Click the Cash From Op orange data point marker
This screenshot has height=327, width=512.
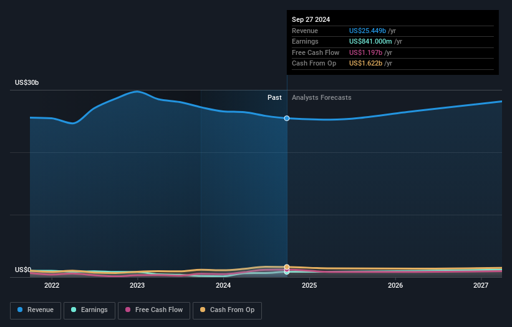287,267
